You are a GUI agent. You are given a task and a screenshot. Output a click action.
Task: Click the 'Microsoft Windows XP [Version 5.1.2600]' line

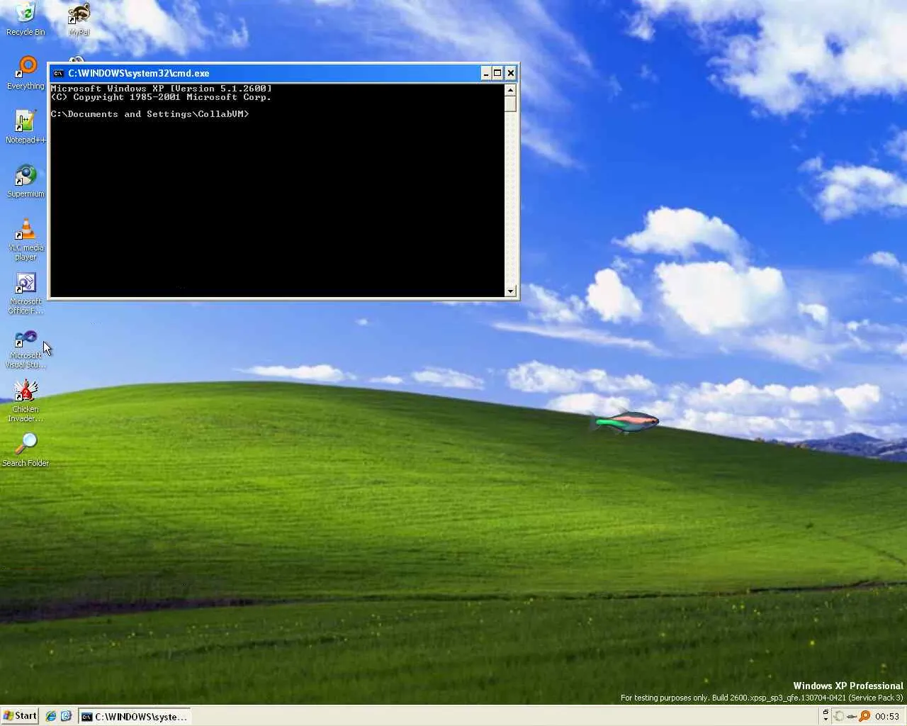tap(162, 89)
